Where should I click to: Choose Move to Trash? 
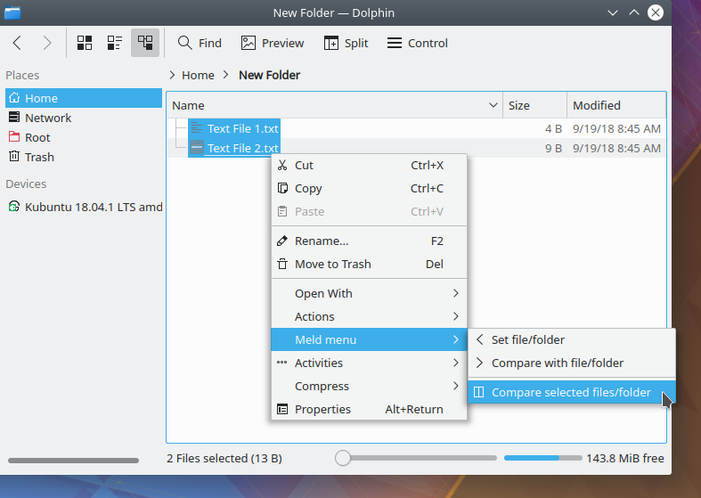click(x=369, y=265)
